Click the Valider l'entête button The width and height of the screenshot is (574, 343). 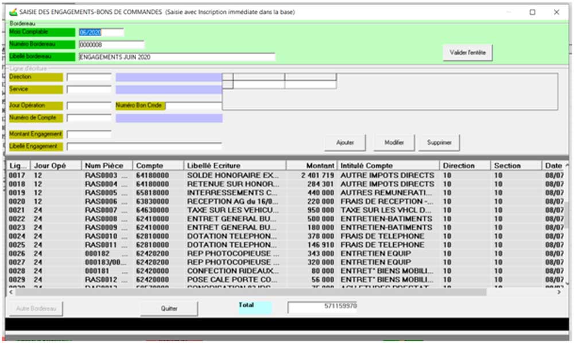pos(467,52)
